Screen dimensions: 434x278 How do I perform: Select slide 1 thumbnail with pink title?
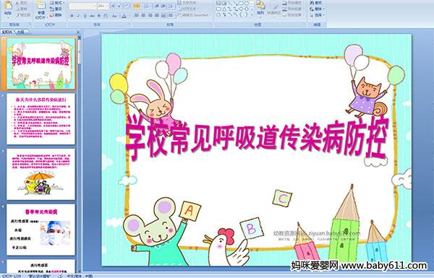[x=41, y=64]
